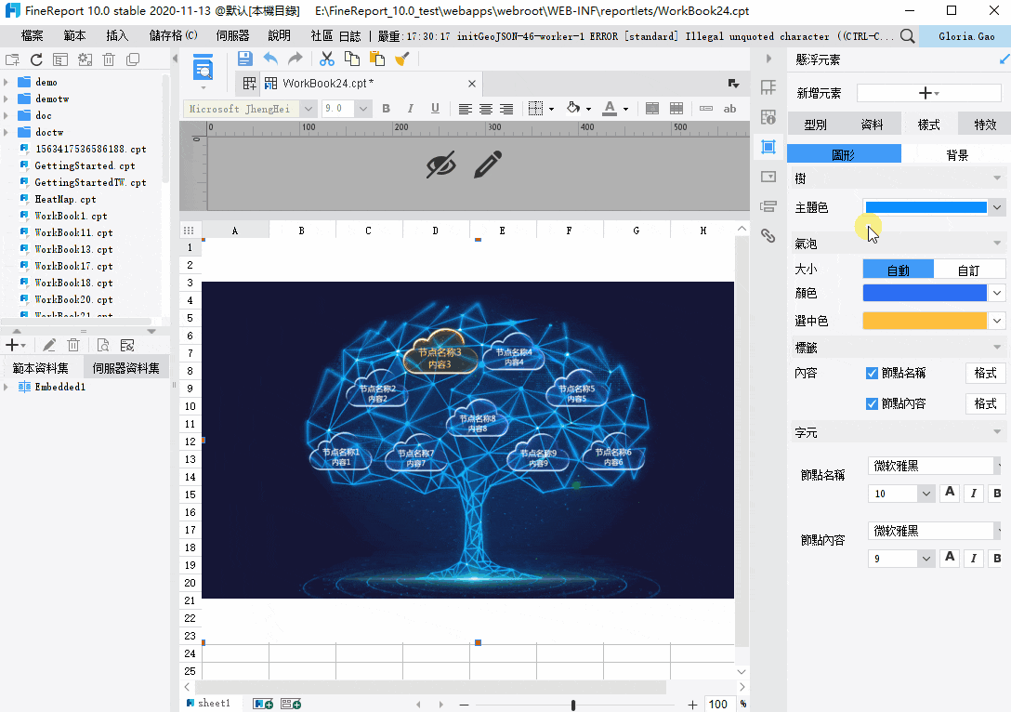Click the delete dataset trash icon
Viewport: 1011px width, 712px height.
coord(73,345)
